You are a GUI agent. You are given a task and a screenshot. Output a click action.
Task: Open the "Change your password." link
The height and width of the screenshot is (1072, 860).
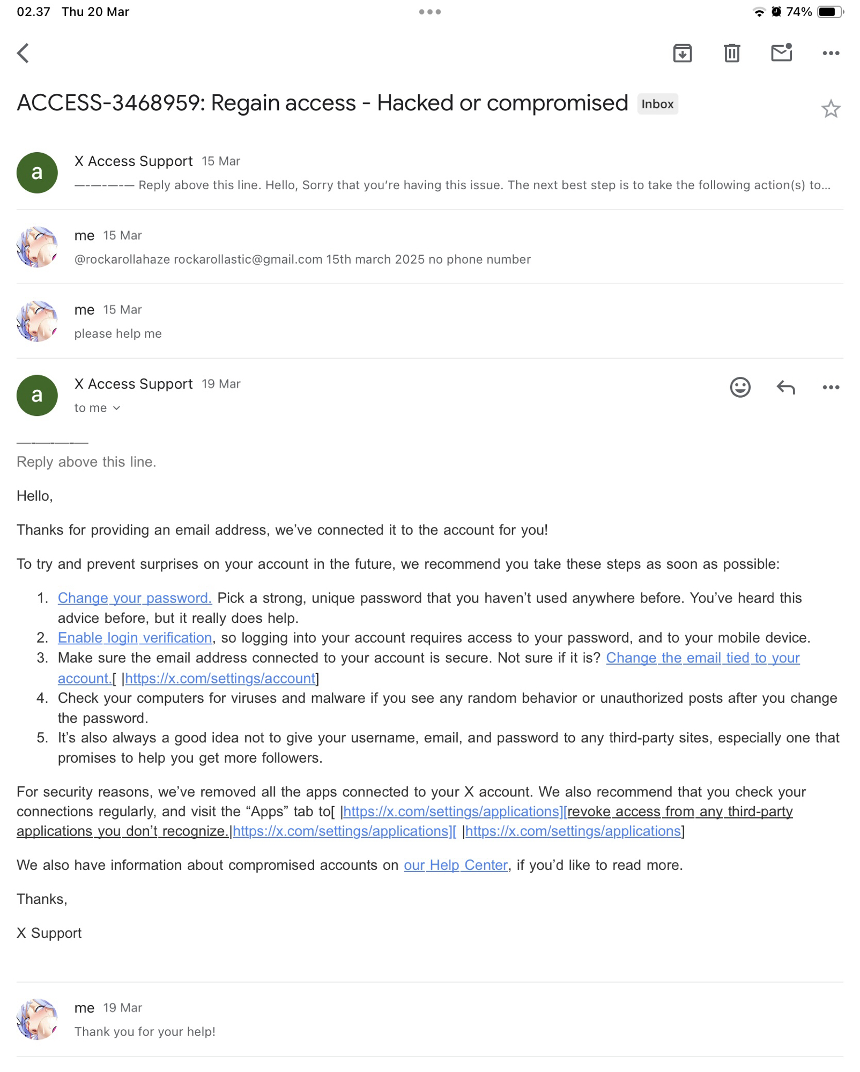[x=135, y=598]
